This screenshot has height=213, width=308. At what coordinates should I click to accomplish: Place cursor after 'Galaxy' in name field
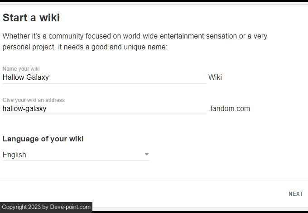tap(49, 77)
